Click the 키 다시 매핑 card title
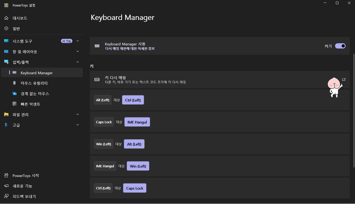Image resolution: width=355 pixels, height=204 pixels. 115,77
